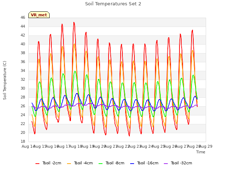Click the green Tsoil -8cm legend swatch

coord(100,164)
